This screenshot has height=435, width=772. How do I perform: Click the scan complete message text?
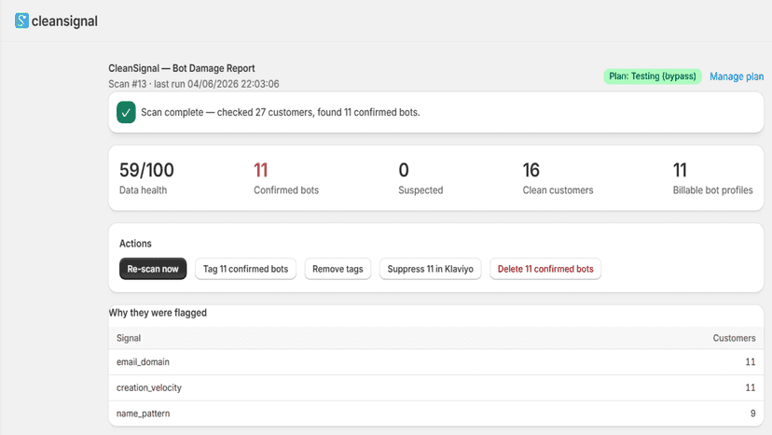[280, 112]
